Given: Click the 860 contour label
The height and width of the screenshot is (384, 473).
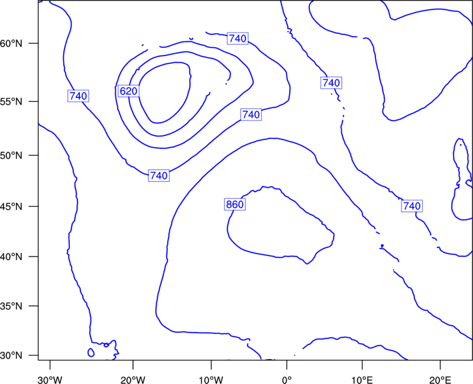Looking at the screenshot, I should point(235,204).
